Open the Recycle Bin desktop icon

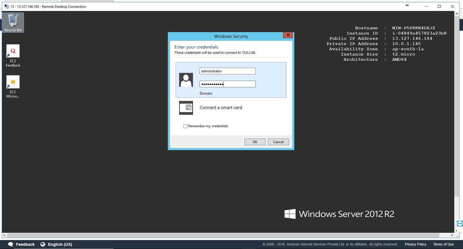pyautogui.click(x=13, y=22)
